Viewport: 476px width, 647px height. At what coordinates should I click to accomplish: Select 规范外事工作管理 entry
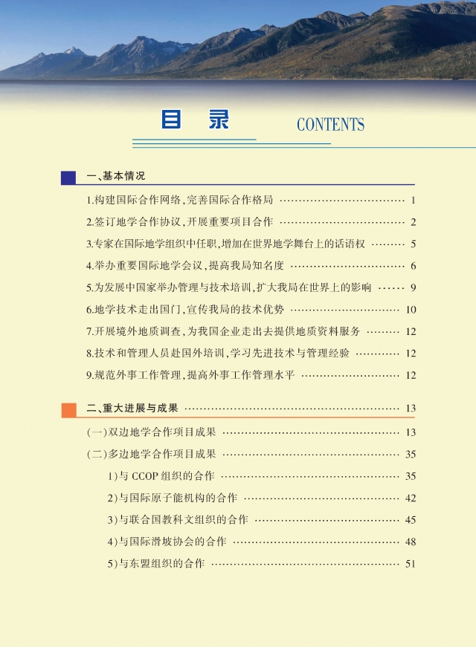[x=190, y=375]
